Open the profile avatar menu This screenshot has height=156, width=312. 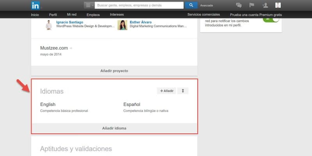point(278,5)
